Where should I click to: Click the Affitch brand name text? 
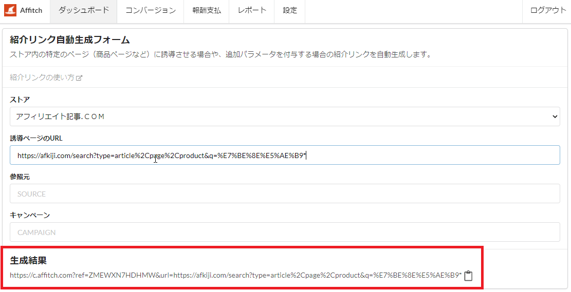[31, 11]
